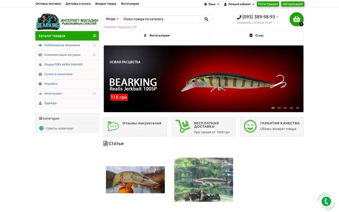Viewport: 339px width, 212px height.
Task: Click the green Авторизация button
Action: point(292,4)
